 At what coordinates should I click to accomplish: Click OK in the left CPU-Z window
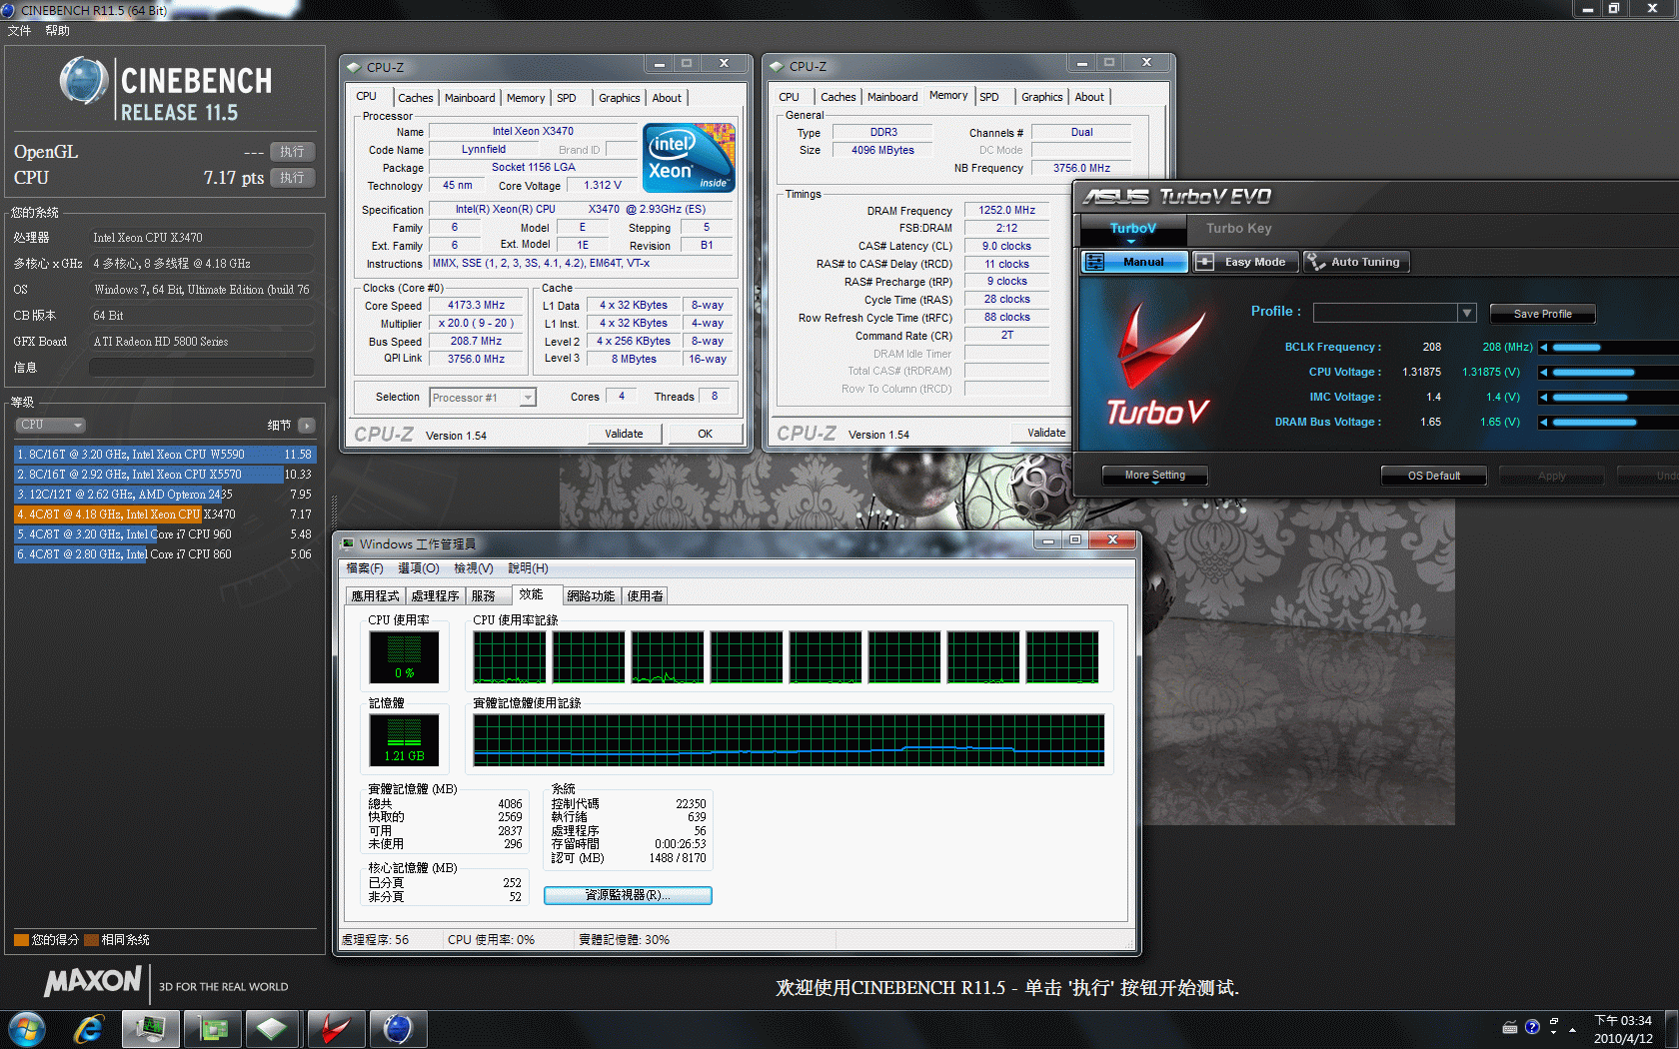pyautogui.click(x=705, y=434)
